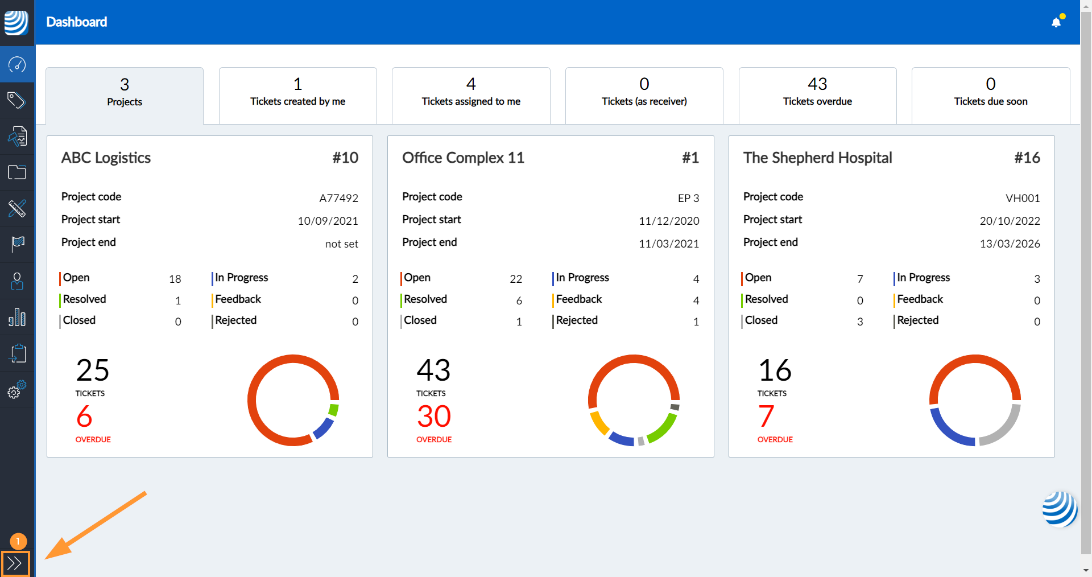
Task: Open the bar chart reports sidebar icon
Action: tap(17, 317)
